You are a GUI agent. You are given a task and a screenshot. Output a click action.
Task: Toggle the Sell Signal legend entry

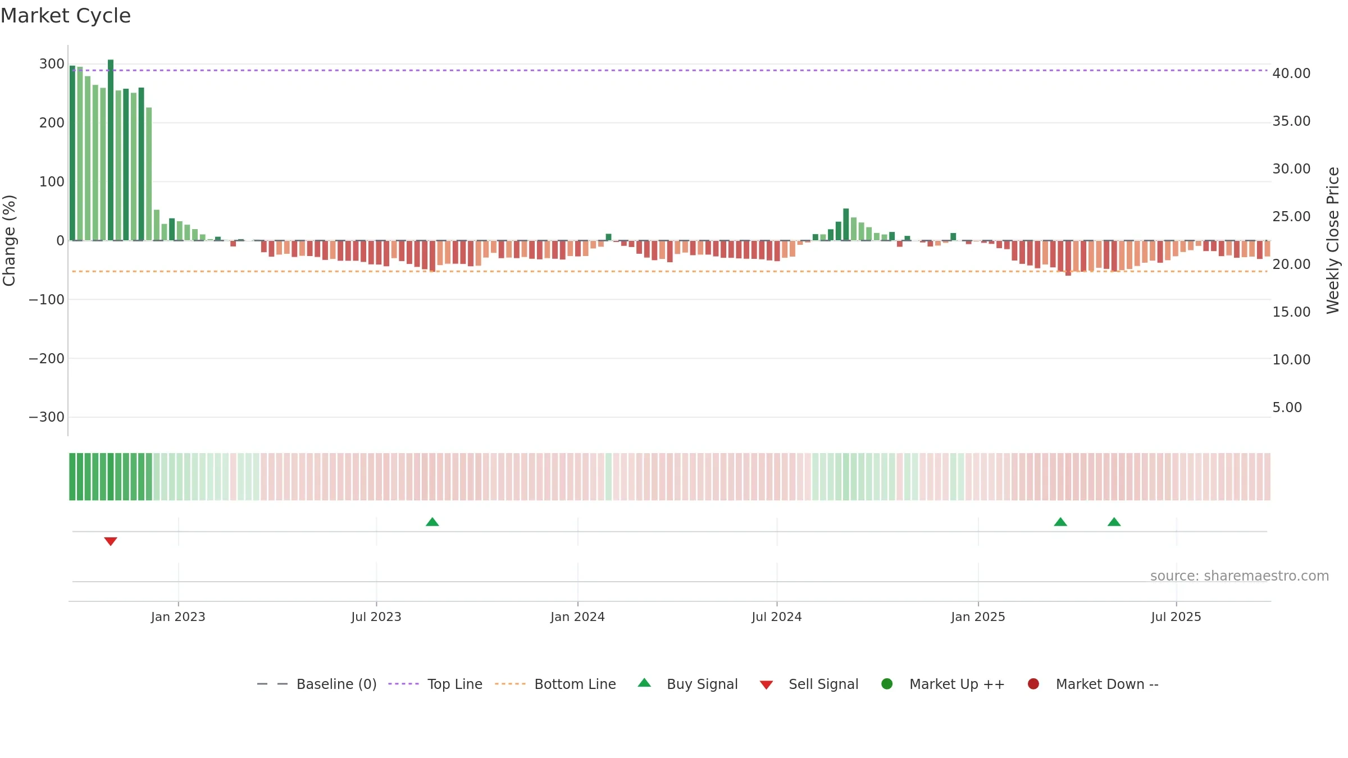809,684
